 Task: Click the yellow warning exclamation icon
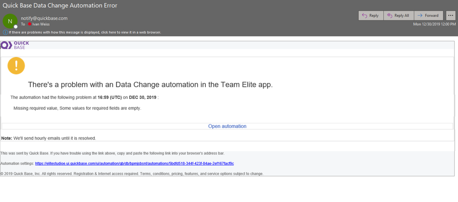[x=16, y=66]
